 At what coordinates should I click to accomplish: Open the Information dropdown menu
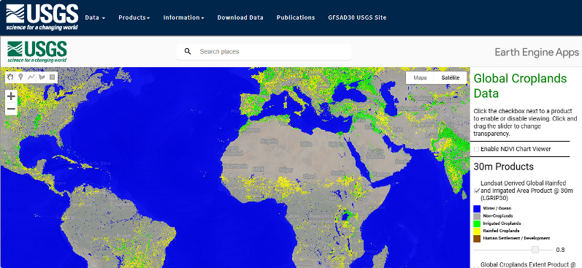pos(184,18)
